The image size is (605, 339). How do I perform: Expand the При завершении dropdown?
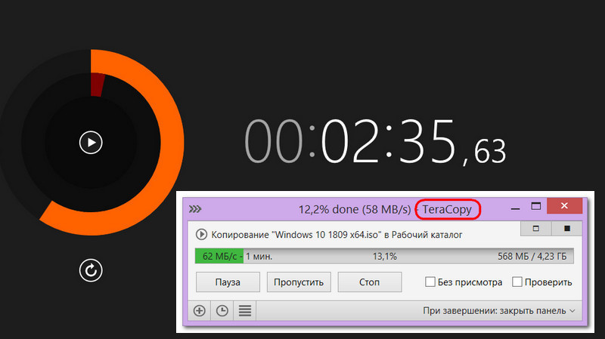click(499, 310)
